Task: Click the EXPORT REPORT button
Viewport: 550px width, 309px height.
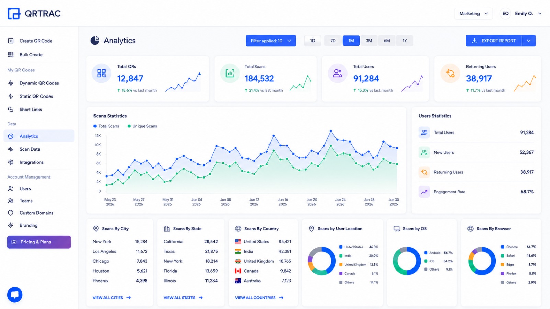Action: (x=494, y=41)
